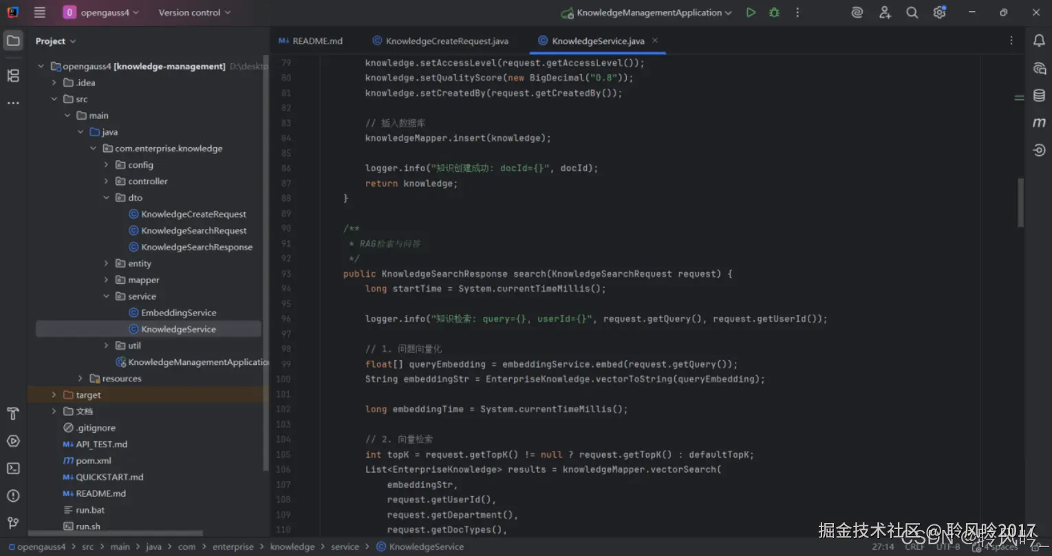Open EmbeddingService in the project tree
The image size is (1052, 556).
[x=179, y=313]
